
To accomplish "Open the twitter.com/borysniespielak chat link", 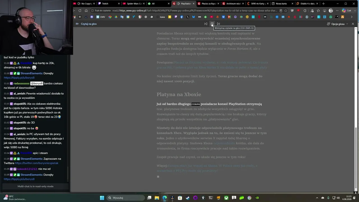I will (36, 163).
